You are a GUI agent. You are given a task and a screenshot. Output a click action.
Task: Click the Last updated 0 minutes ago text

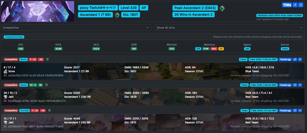point(272,19)
